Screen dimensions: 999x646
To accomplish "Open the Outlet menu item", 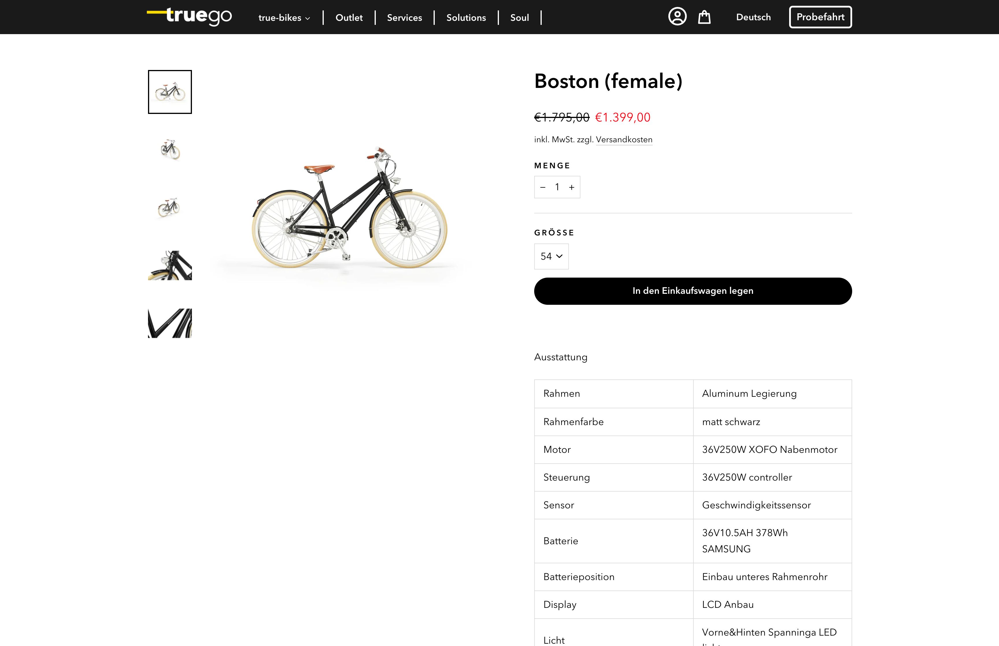I will click(349, 18).
